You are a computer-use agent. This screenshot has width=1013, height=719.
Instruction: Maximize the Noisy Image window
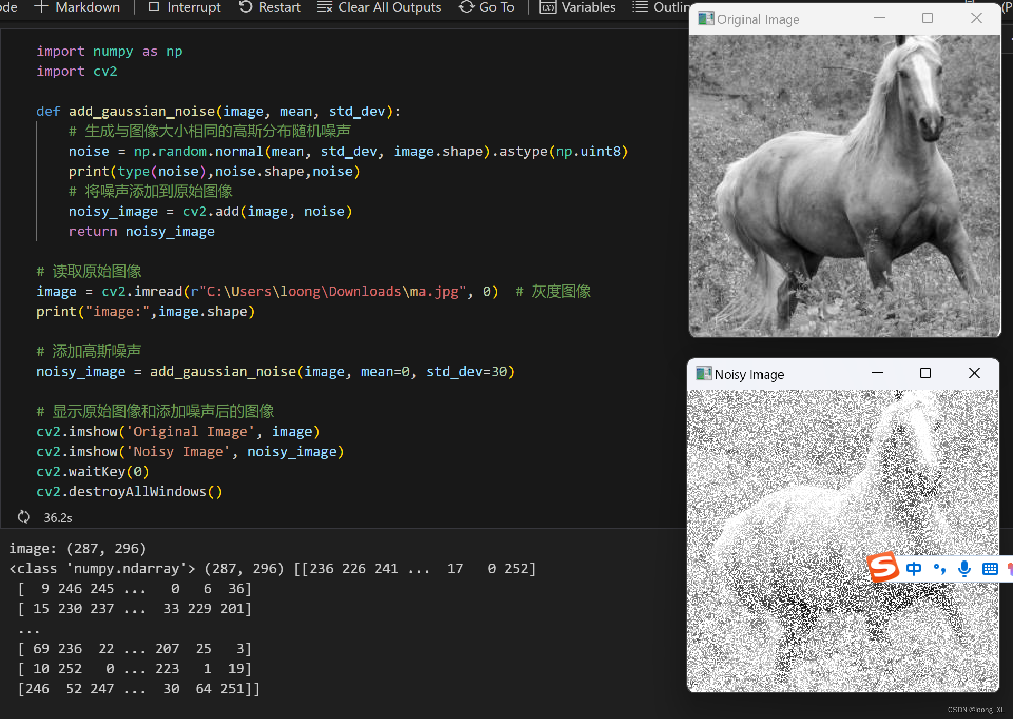925,373
